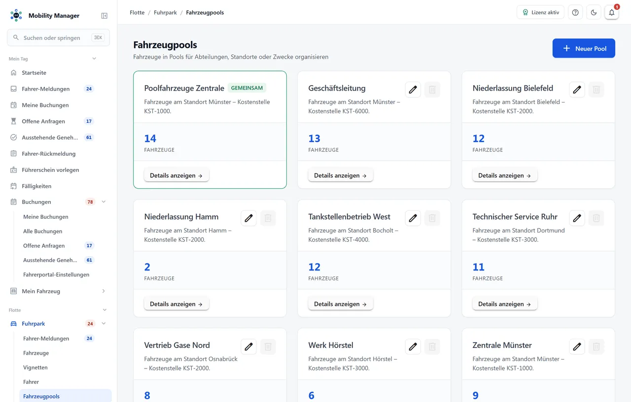
Task: Delete the Niederlassung Hamm pool
Action: click(x=268, y=218)
